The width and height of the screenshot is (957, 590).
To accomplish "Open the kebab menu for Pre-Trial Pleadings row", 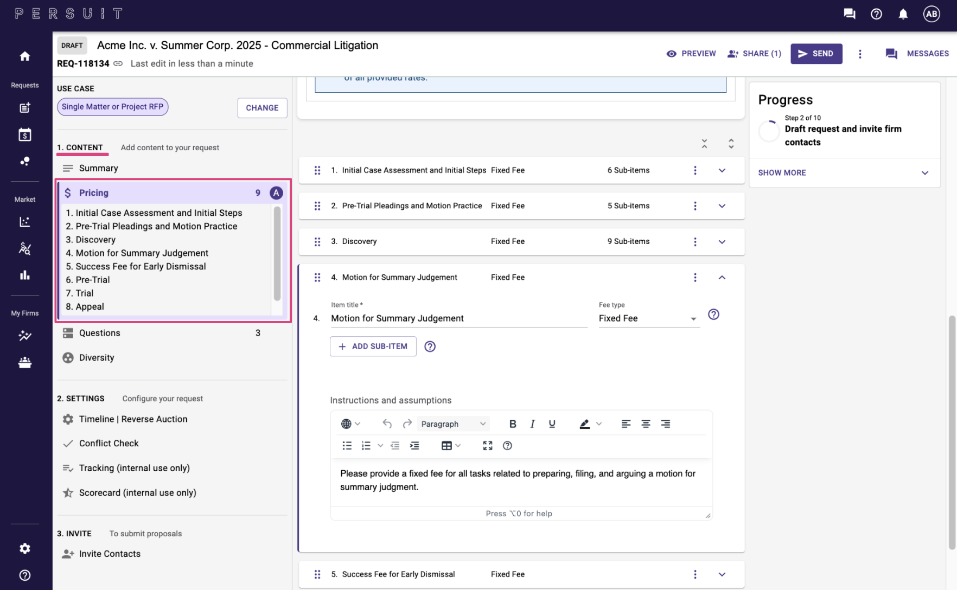I will coord(695,206).
